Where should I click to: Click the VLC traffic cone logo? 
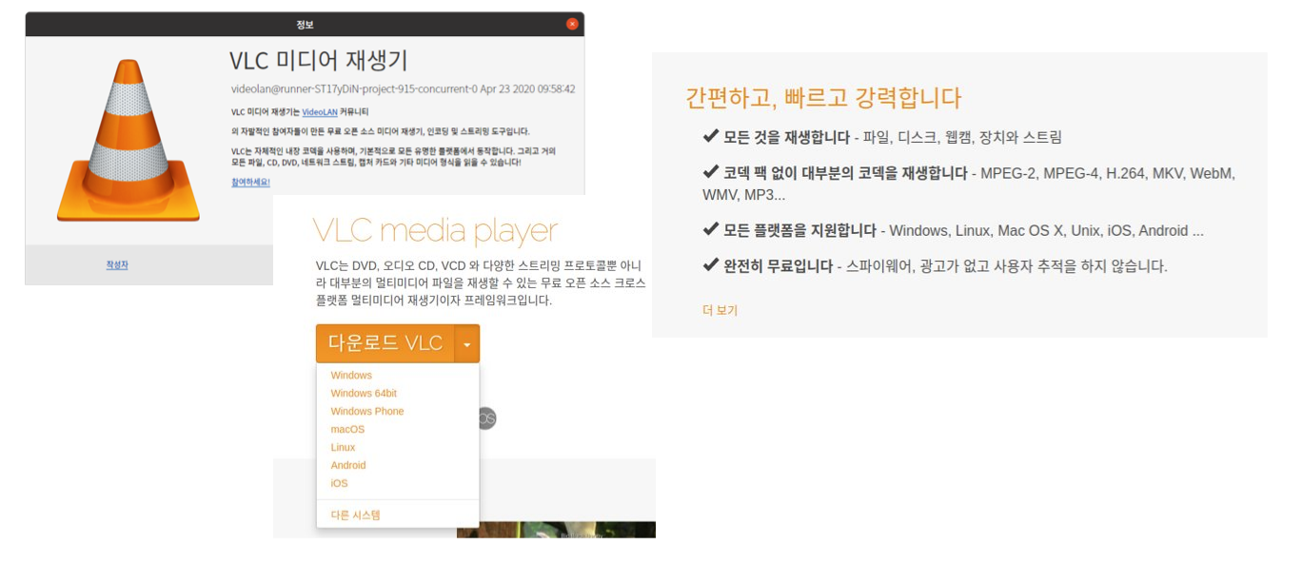point(128,141)
